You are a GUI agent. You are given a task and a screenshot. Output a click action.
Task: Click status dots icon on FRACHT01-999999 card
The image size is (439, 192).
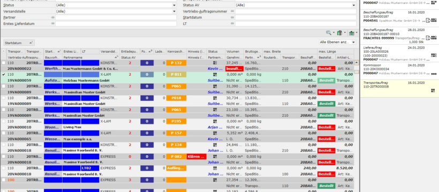(434, 38)
